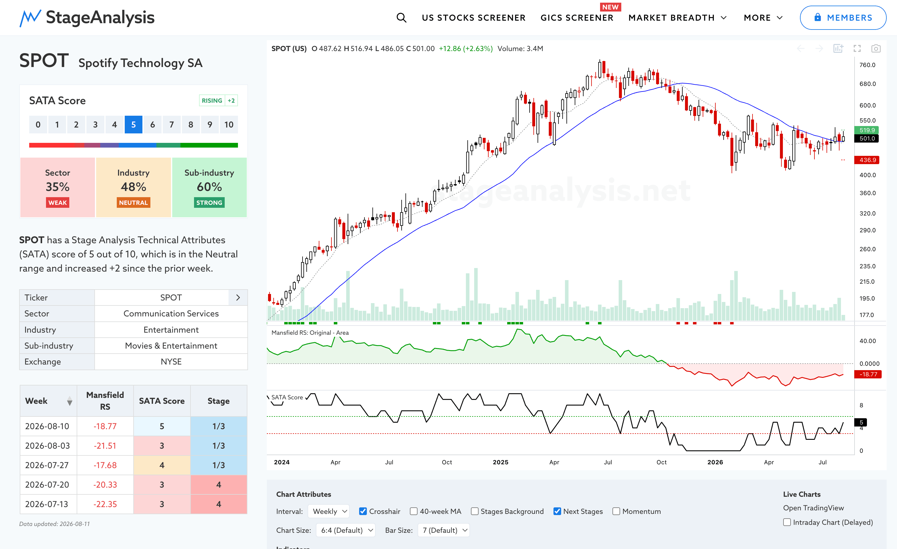Click the search magnifier icon

401,17
